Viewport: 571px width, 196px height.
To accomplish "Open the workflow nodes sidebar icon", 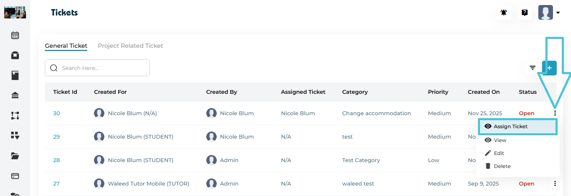I will point(15,116).
